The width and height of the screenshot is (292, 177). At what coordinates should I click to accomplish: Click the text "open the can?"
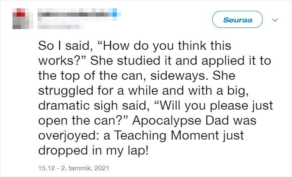coord(83,120)
